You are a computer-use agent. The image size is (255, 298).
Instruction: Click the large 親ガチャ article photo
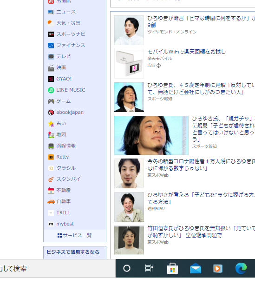click(151, 135)
